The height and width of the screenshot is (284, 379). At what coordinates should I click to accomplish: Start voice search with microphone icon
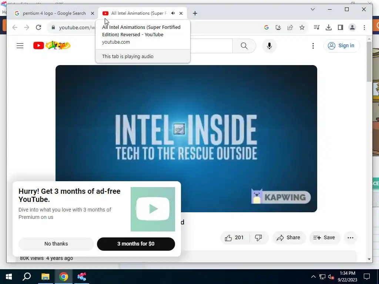coord(269,46)
